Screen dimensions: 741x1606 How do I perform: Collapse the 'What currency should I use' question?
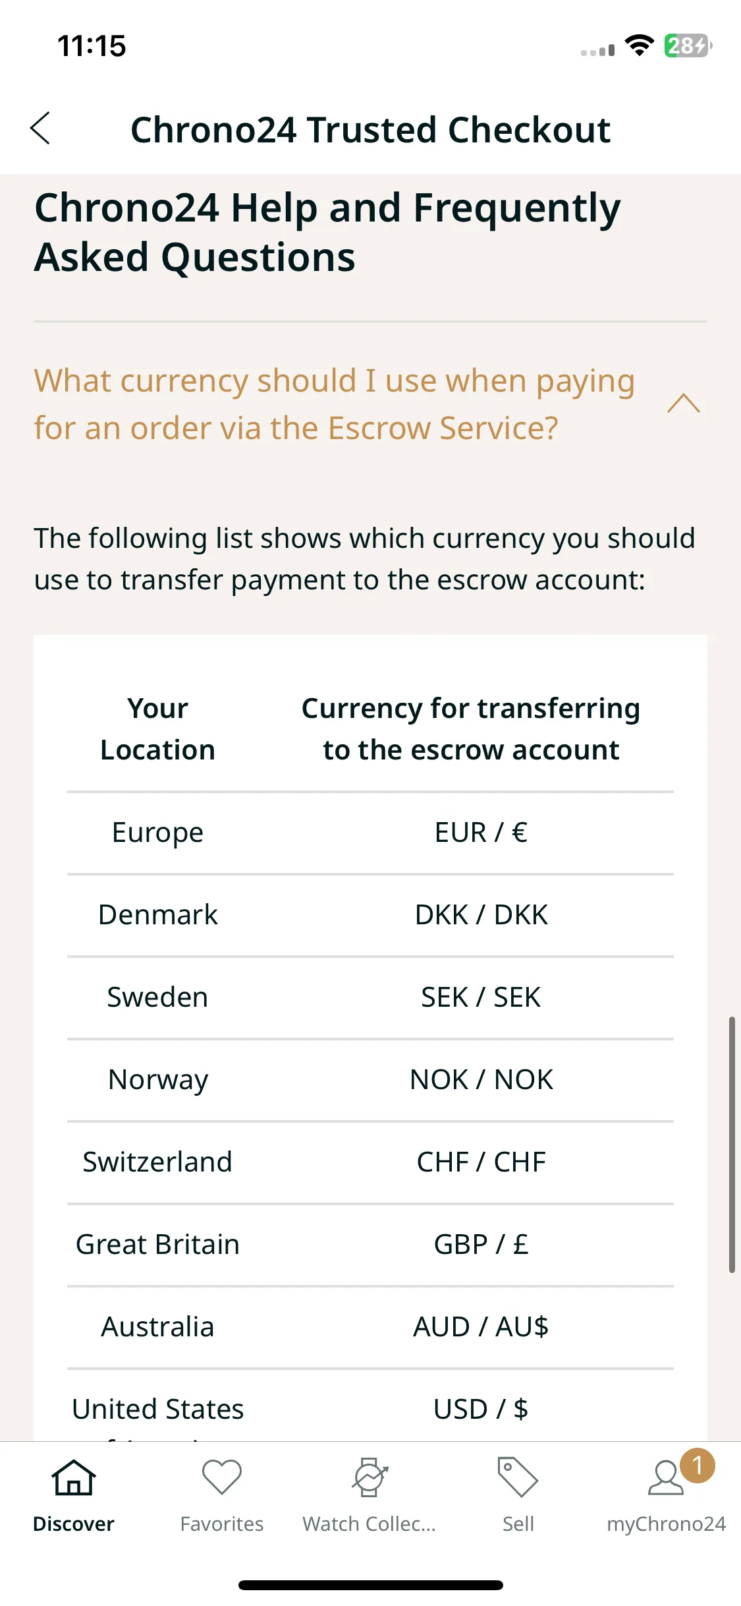(335, 404)
